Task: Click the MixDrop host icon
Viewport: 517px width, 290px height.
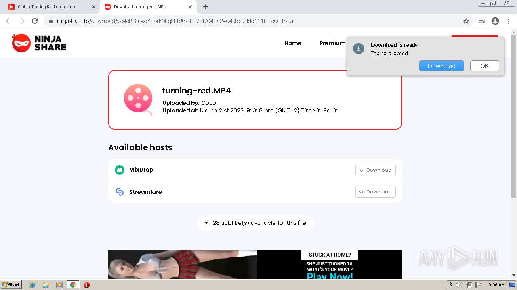Action: pyautogui.click(x=120, y=170)
